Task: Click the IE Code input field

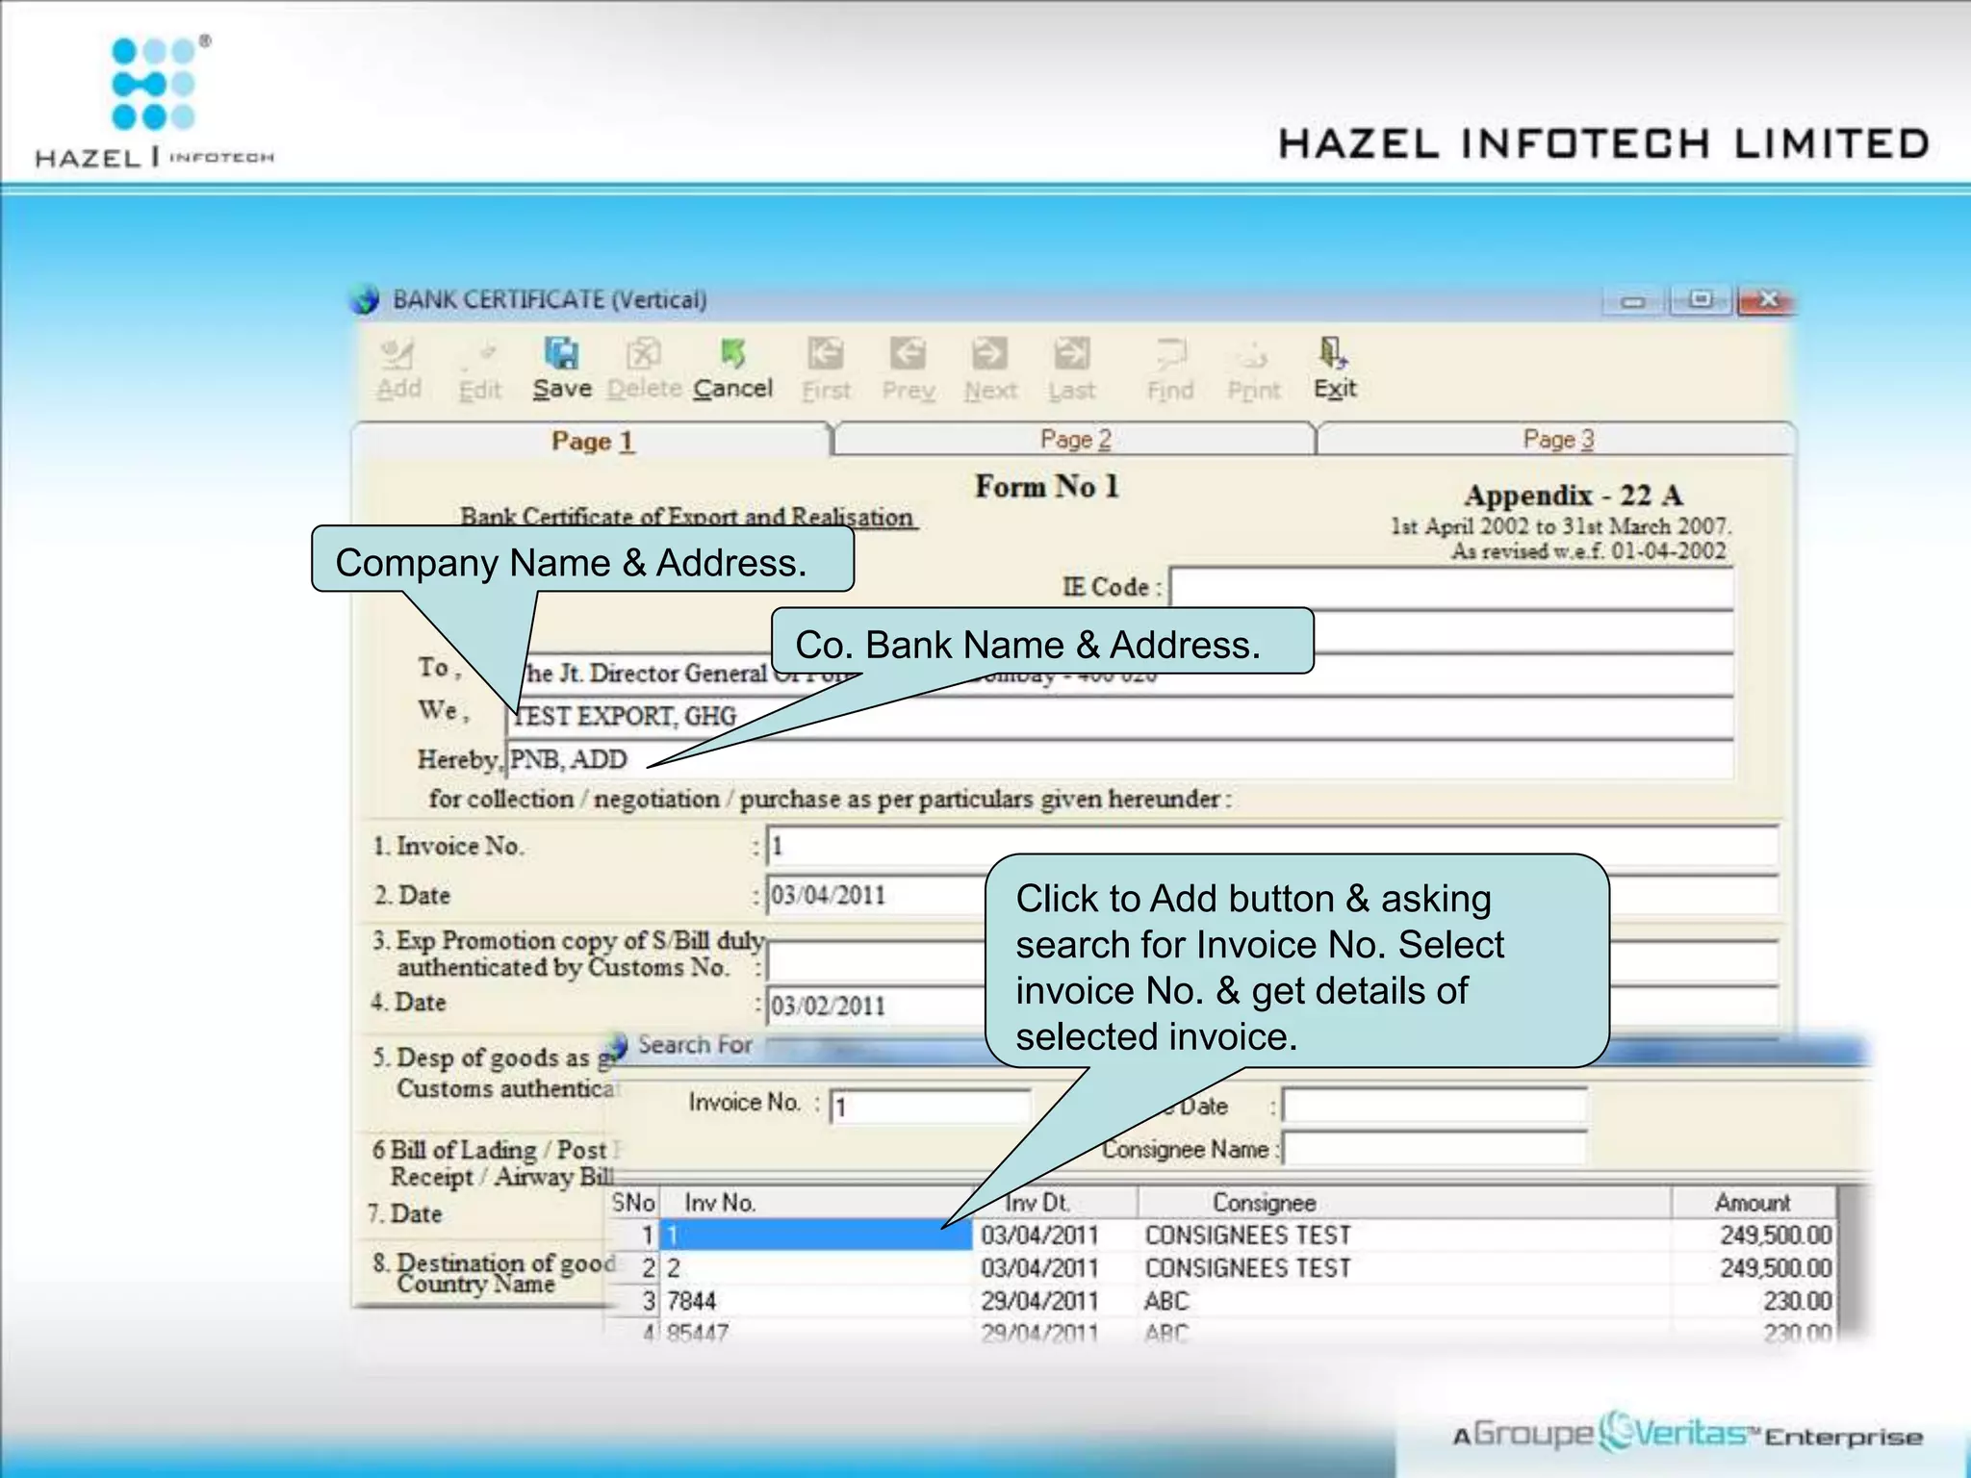Action: point(1450,587)
